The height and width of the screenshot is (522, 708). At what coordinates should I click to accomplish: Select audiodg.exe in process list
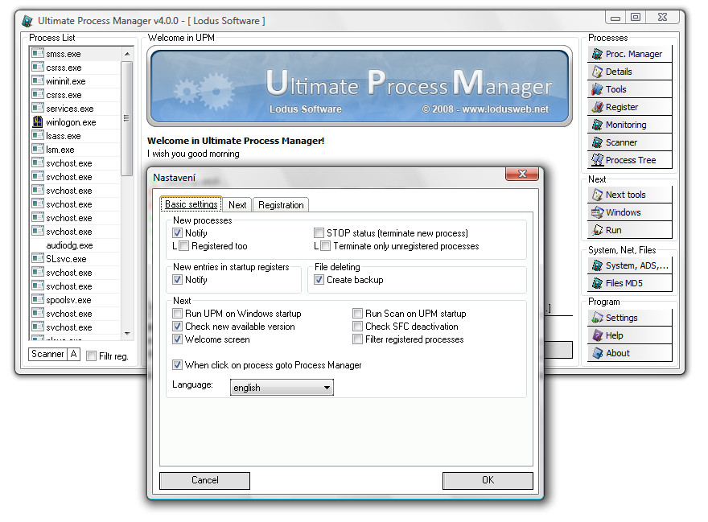pos(76,245)
